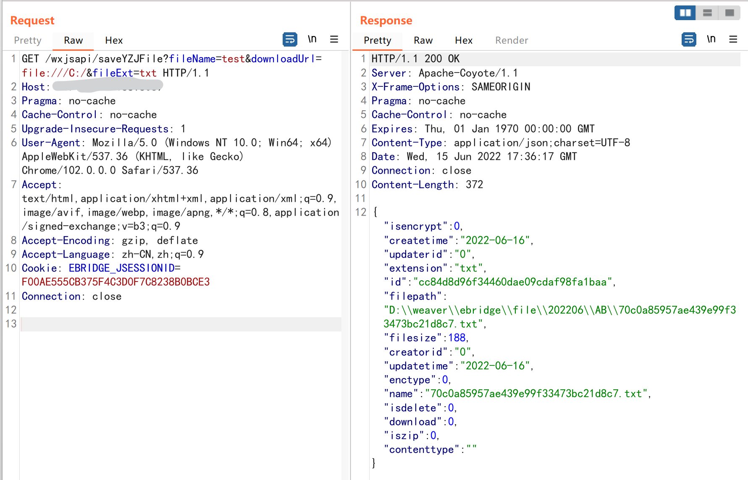Select the Response Pretty tab
This screenshot has width=748, height=480.
tap(377, 40)
